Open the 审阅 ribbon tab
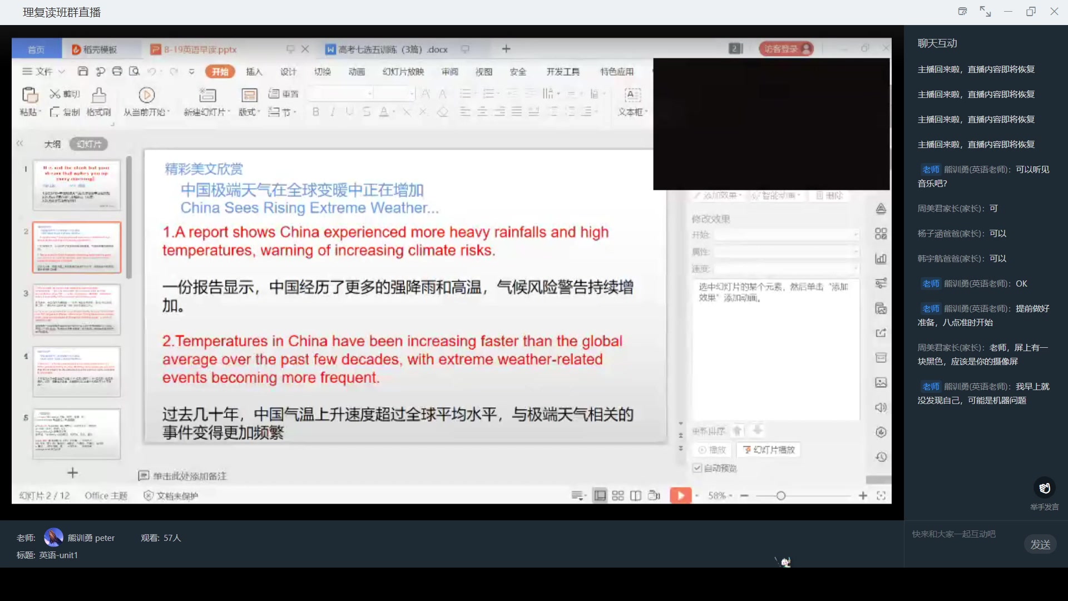 click(450, 72)
